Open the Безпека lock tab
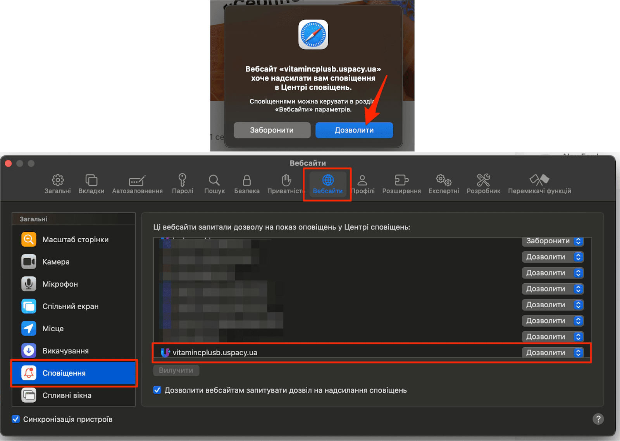This screenshot has height=441, width=620. [247, 184]
